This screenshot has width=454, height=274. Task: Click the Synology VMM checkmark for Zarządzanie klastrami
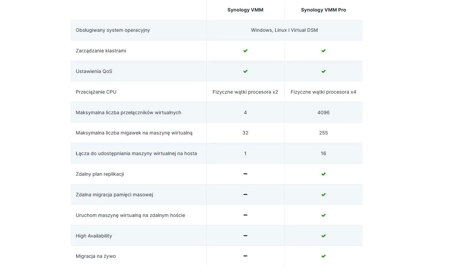pyautogui.click(x=245, y=51)
